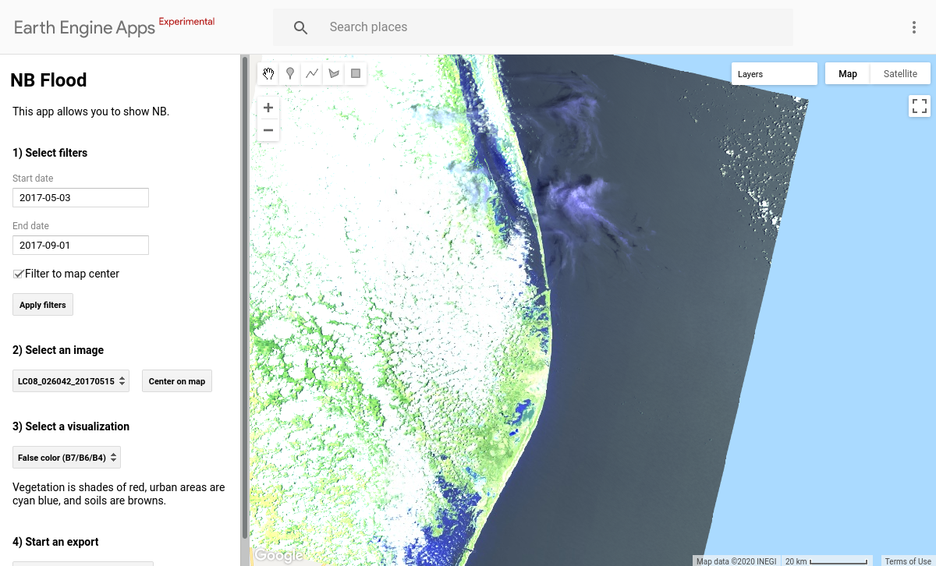This screenshot has height=566, width=936.
Task: Switch to Map view mode
Action: pyautogui.click(x=847, y=73)
